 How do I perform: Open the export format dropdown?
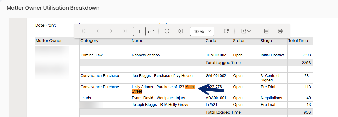tap(246, 31)
